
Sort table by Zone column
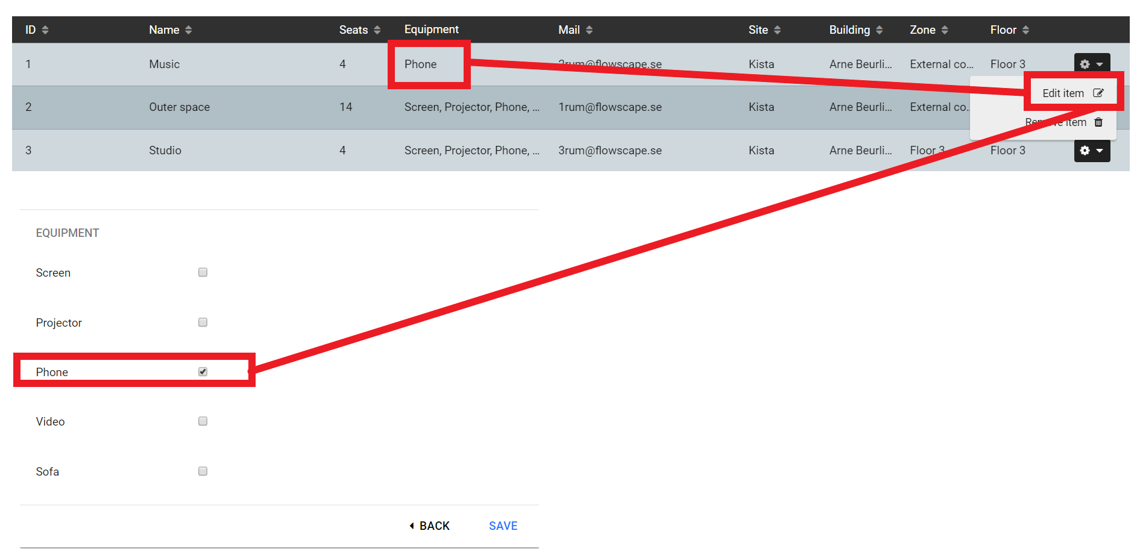click(x=929, y=30)
